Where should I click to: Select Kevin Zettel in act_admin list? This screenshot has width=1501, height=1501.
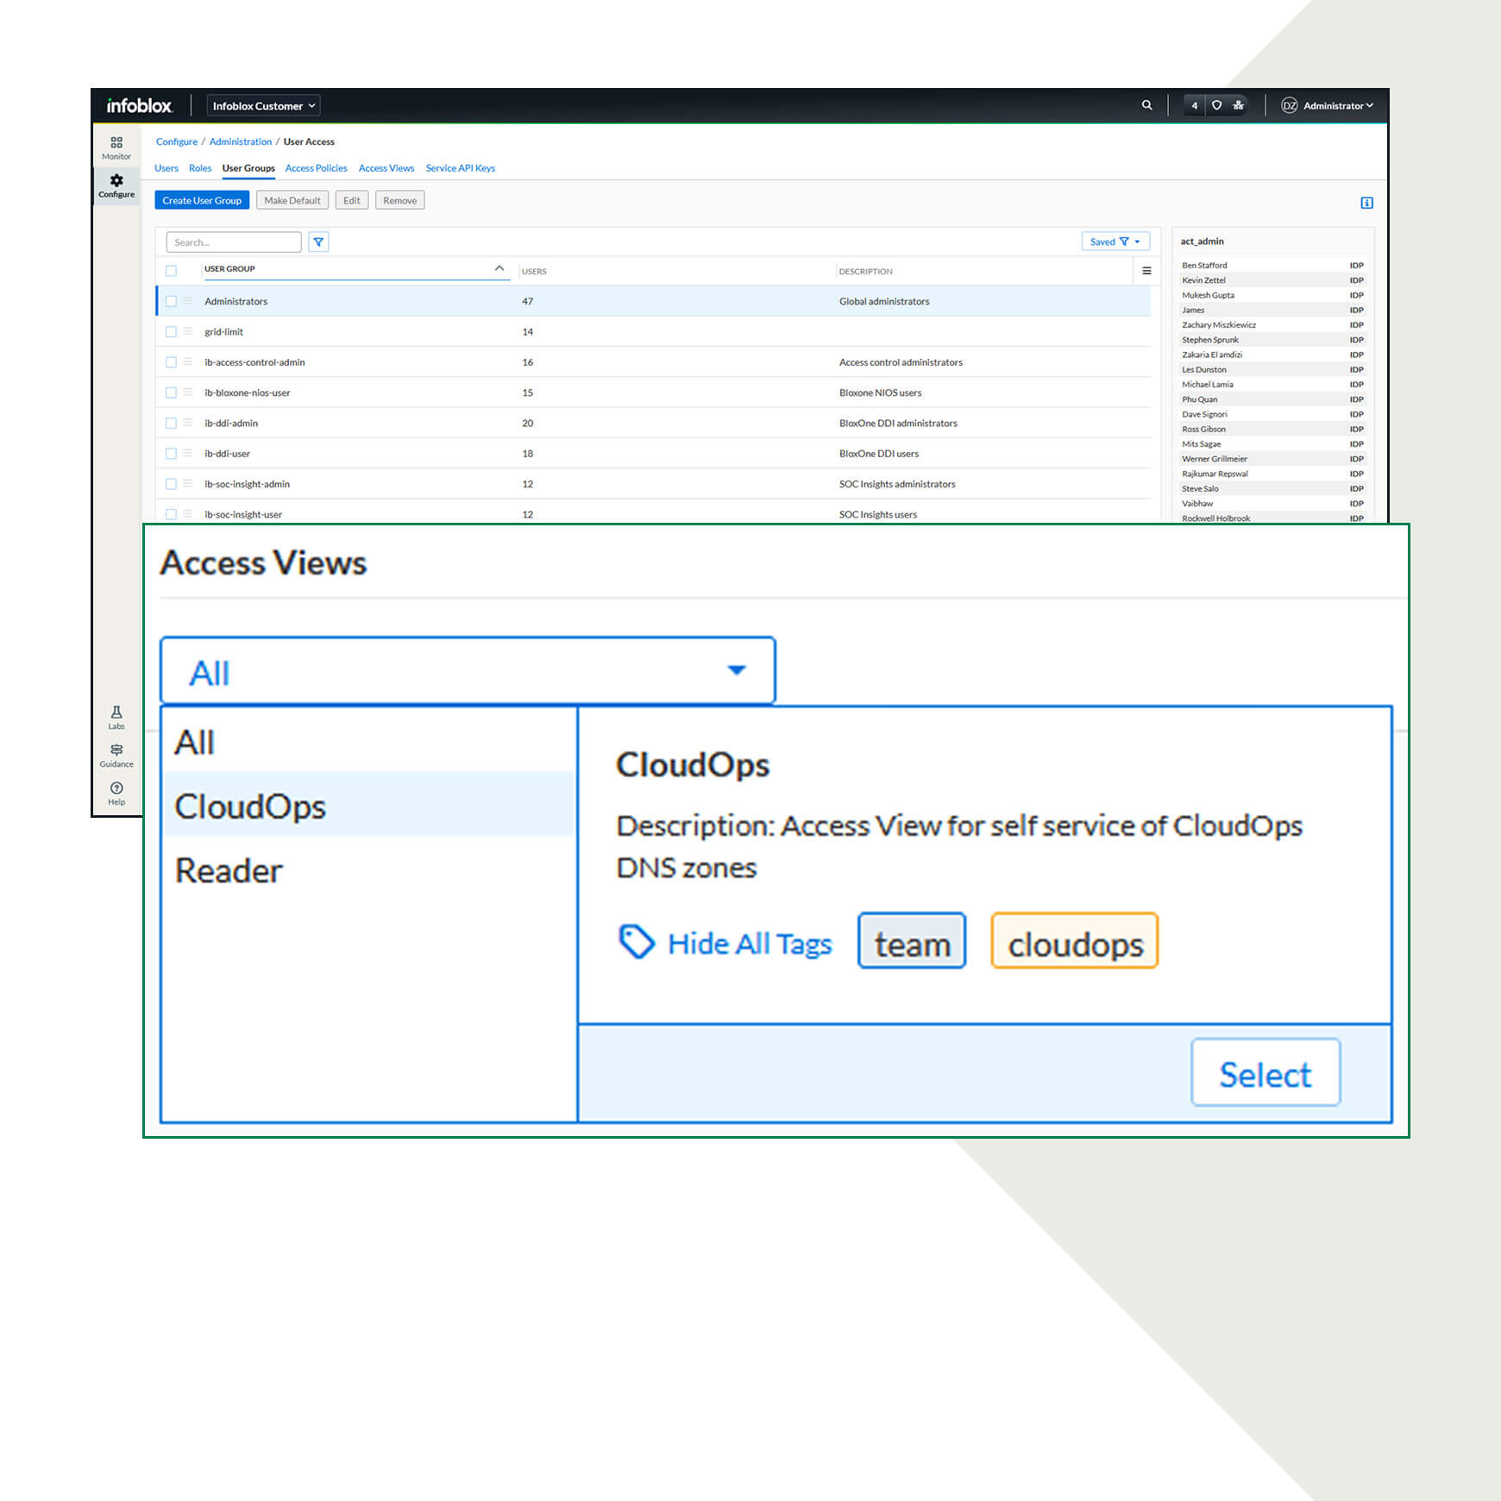(1272, 280)
